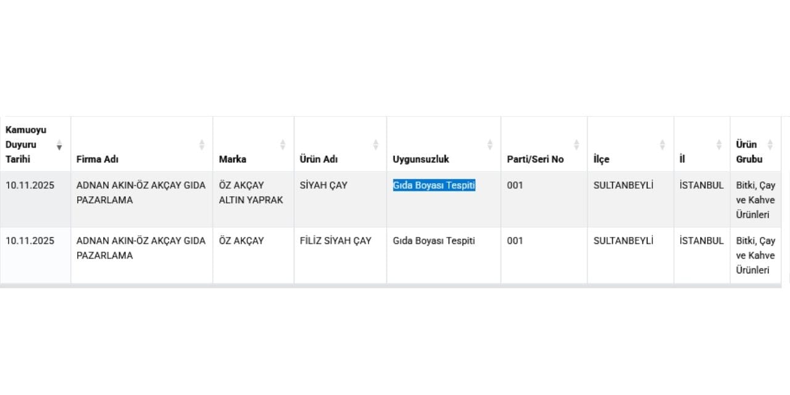Click Uygunsuzluk column sort icon
The width and height of the screenshot is (790, 395).
click(490, 145)
